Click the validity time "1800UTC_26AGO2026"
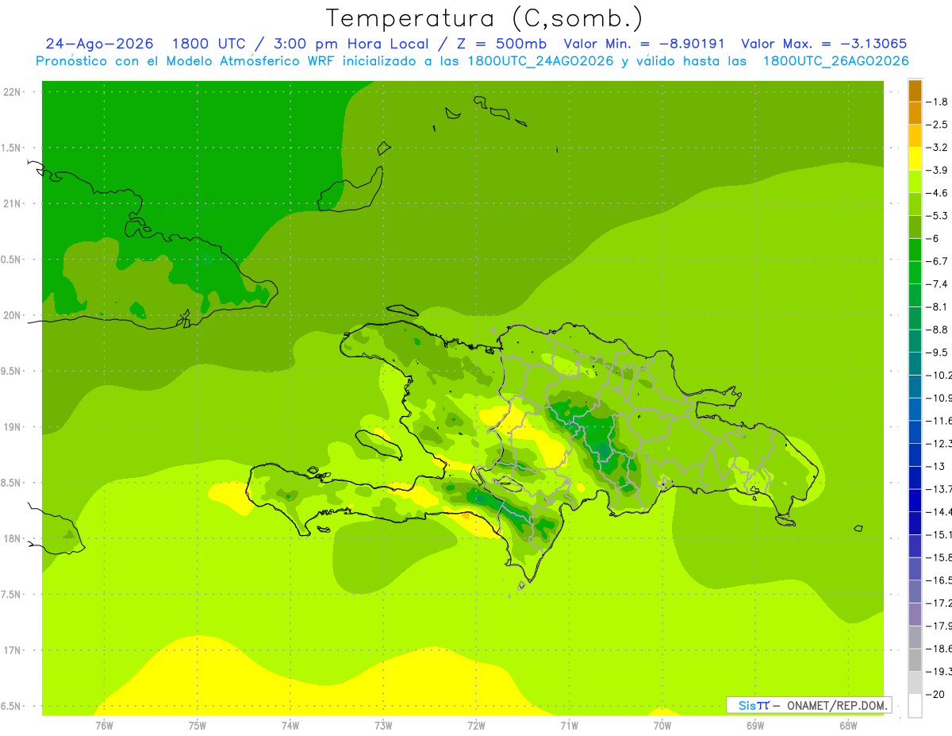952x736 pixels. [x=835, y=61]
